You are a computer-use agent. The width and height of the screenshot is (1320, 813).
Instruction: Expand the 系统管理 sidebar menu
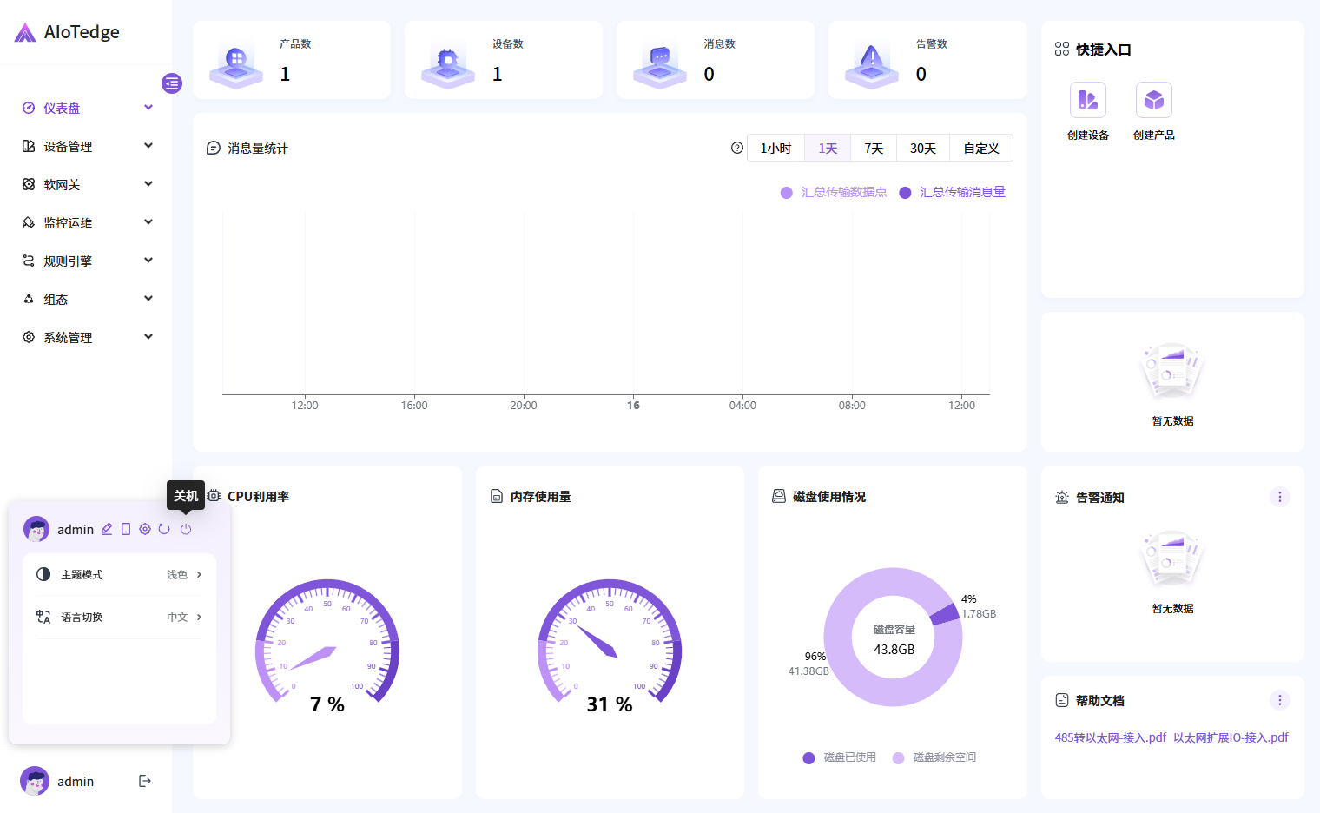pyautogui.click(x=87, y=338)
